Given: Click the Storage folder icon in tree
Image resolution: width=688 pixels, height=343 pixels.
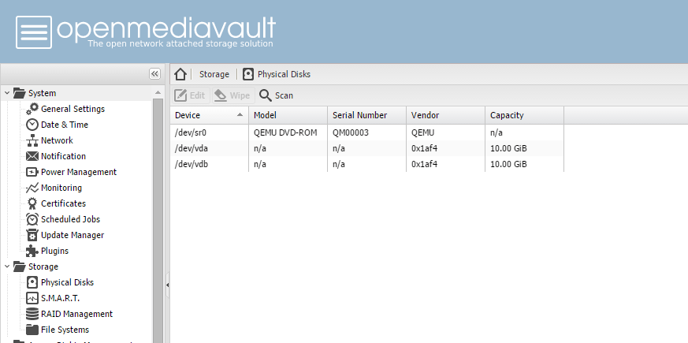Looking at the screenshot, I should coord(19,267).
